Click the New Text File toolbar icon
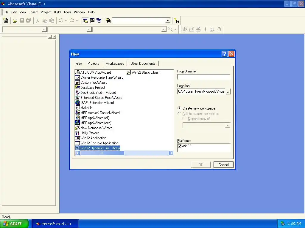 pyautogui.click(x=6, y=20)
